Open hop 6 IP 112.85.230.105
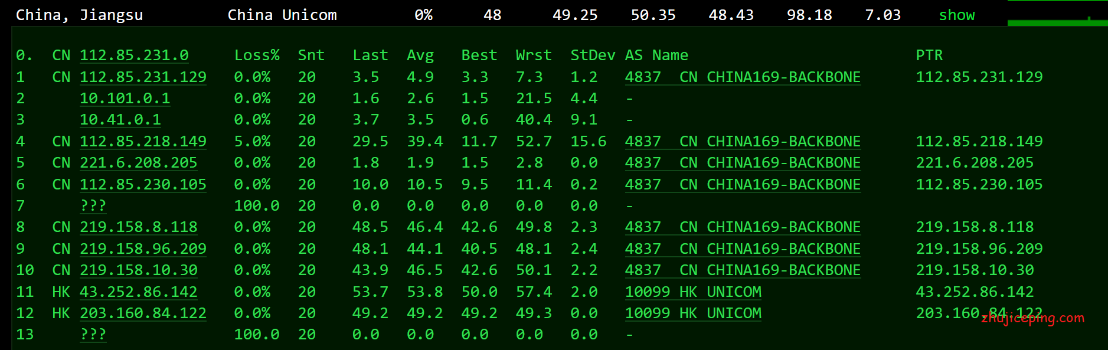Viewport: 1108px width, 350px height. tap(143, 184)
